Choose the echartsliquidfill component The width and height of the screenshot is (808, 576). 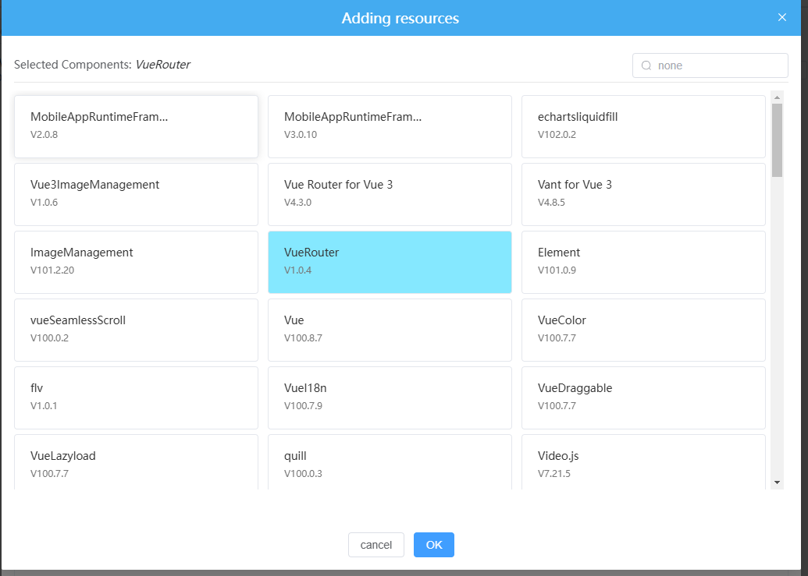click(643, 126)
